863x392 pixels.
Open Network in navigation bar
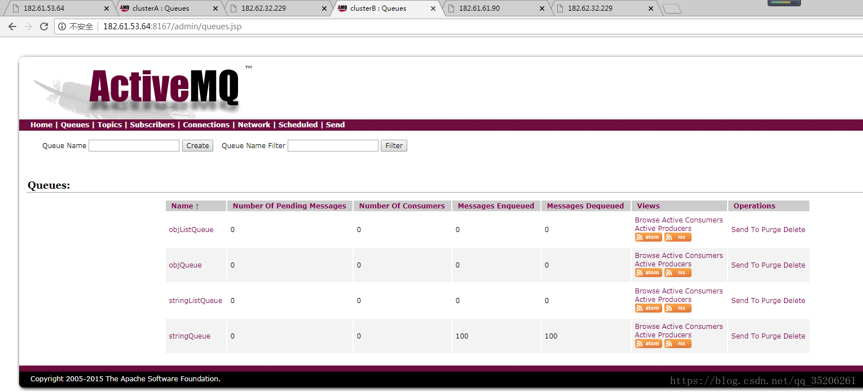[254, 125]
